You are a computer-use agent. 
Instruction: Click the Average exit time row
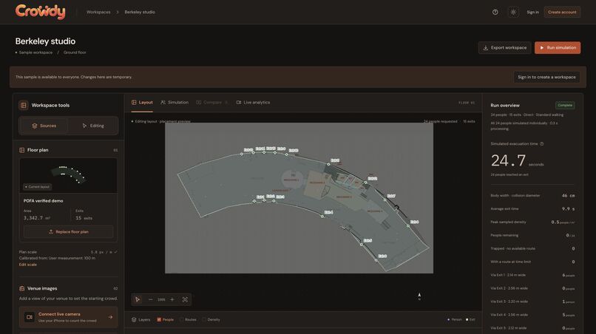(x=532, y=209)
